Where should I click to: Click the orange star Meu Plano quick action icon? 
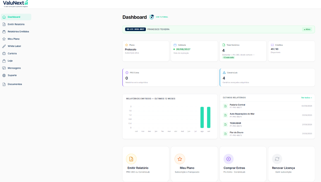[x=180, y=159]
